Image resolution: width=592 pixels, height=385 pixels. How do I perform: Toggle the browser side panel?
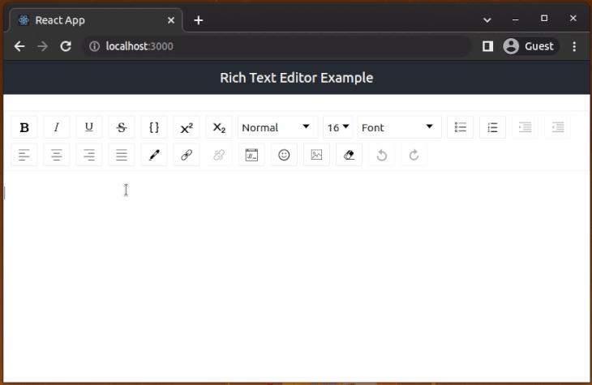[x=487, y=46]
